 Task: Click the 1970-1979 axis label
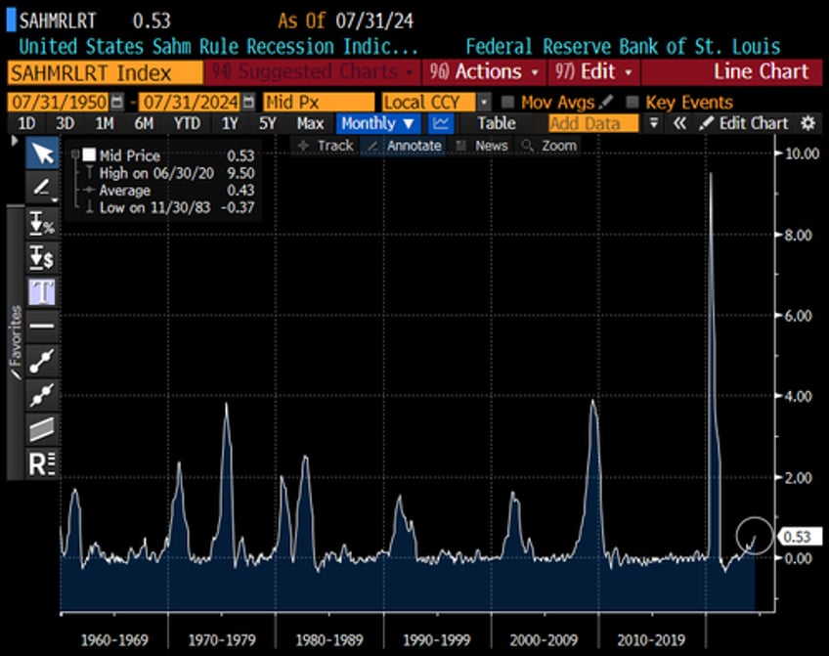coord(222,640)
